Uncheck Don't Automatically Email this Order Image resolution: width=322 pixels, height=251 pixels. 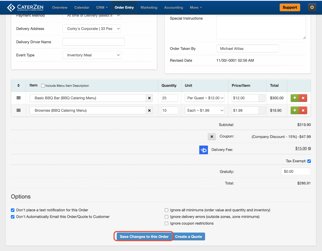(x=13, y=217)
